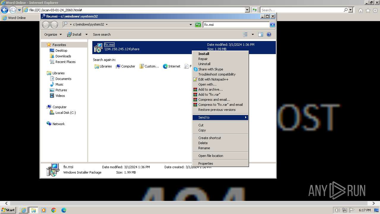Select Network in navigation pane
This screenshot has width=380, height=214.
[58, 124]
